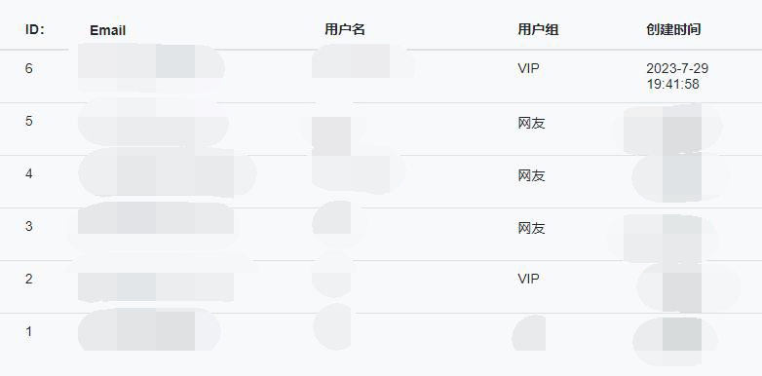
Task: Click the blurred email cell in row 1
Action: coord(149,330)
